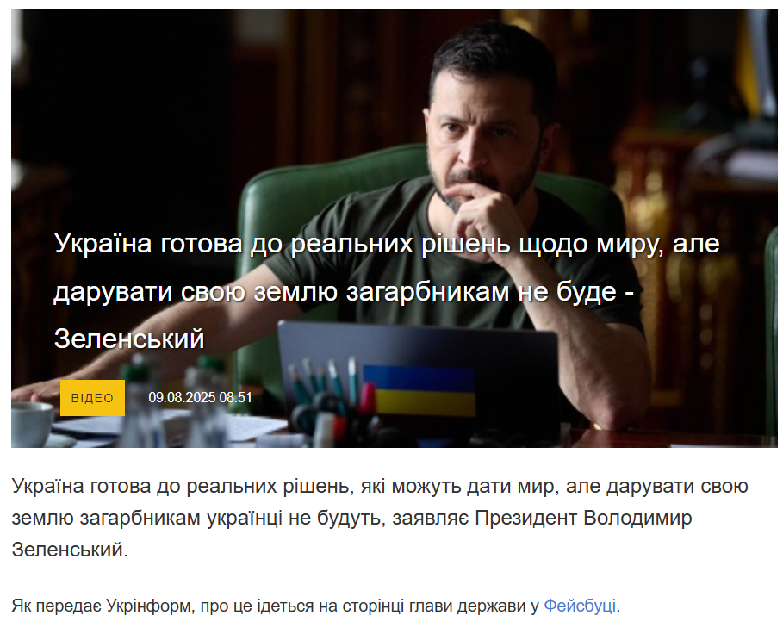This screenshot has width=783, height=628.
Task: Open the Фейсбуці hyperlink
Action: (x=579, y=606)
